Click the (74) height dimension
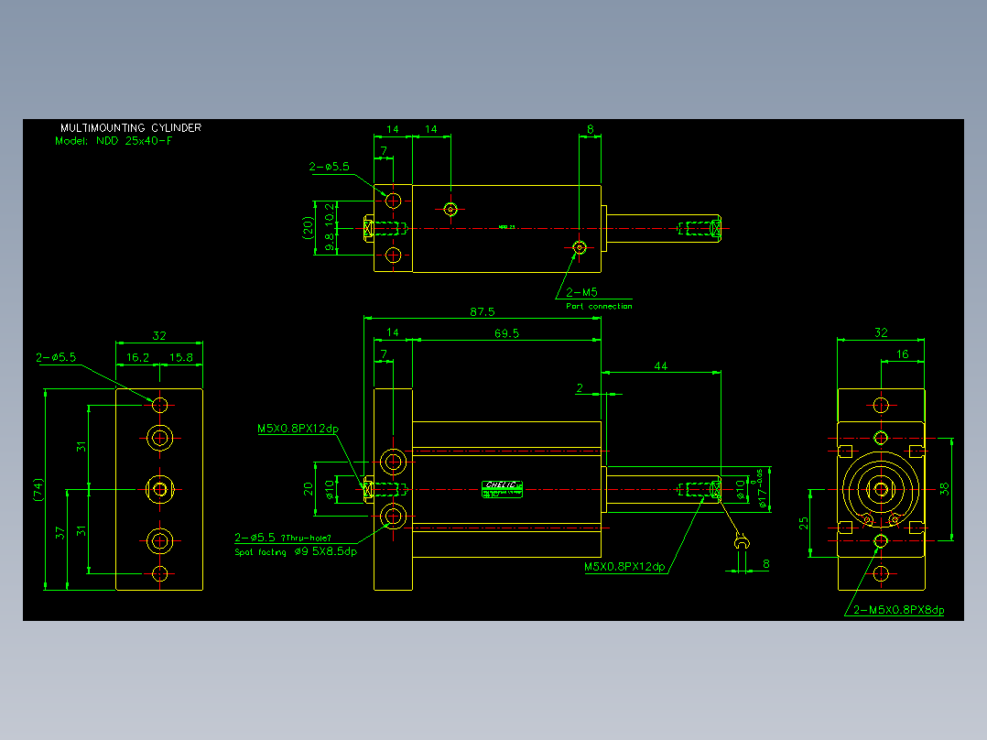Image resolution: width=987 pixels, height=740 pixels. point(38,490)
